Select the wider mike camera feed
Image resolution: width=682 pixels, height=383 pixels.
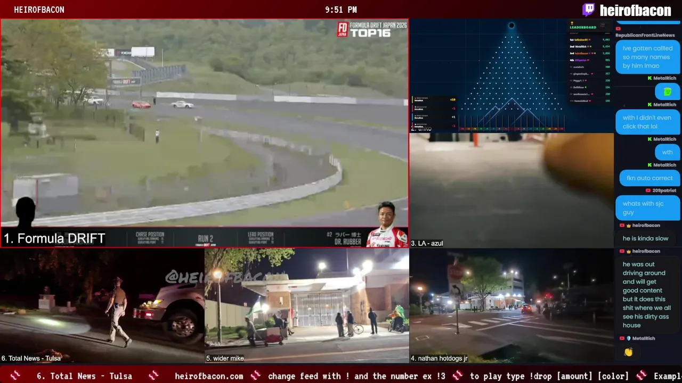[x=307, y=306]
